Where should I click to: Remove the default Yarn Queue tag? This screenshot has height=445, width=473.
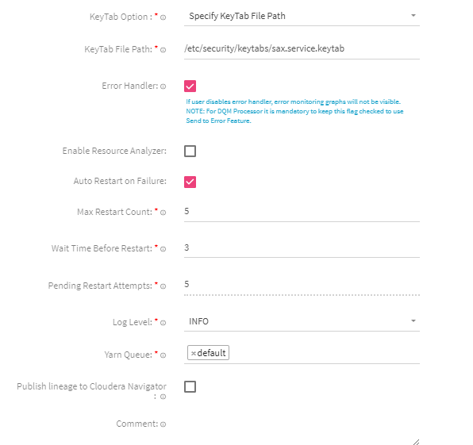pyautogui.click(x=194, y=353)
